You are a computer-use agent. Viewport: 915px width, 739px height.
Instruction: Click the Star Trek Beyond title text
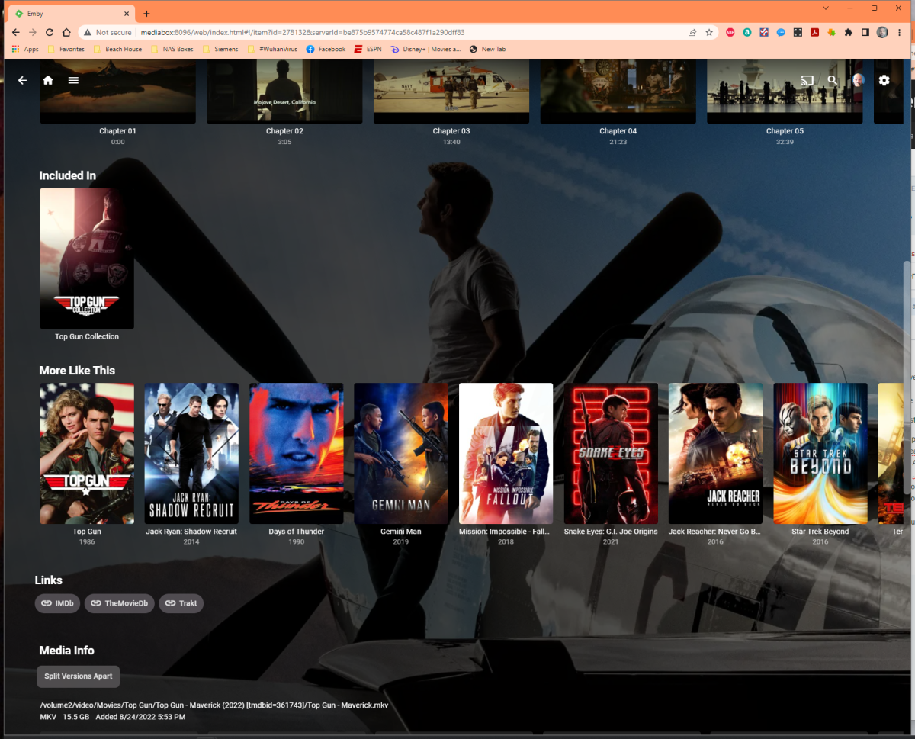coord(820,532)
